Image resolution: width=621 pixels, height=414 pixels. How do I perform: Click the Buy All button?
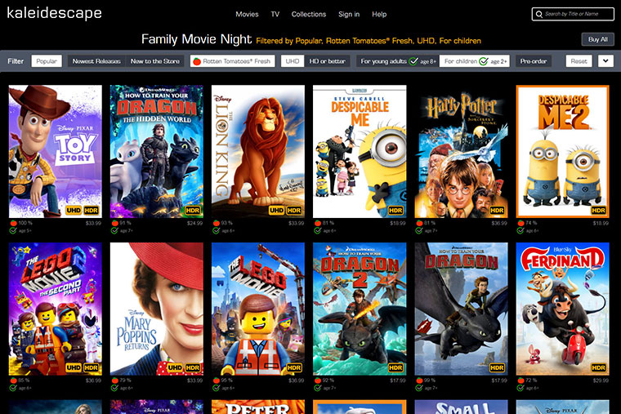click(597, 39)
